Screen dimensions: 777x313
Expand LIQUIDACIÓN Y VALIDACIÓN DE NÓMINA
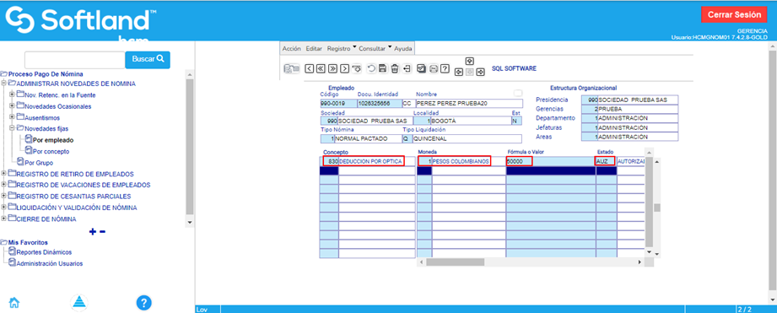click(x=4, y=208)
